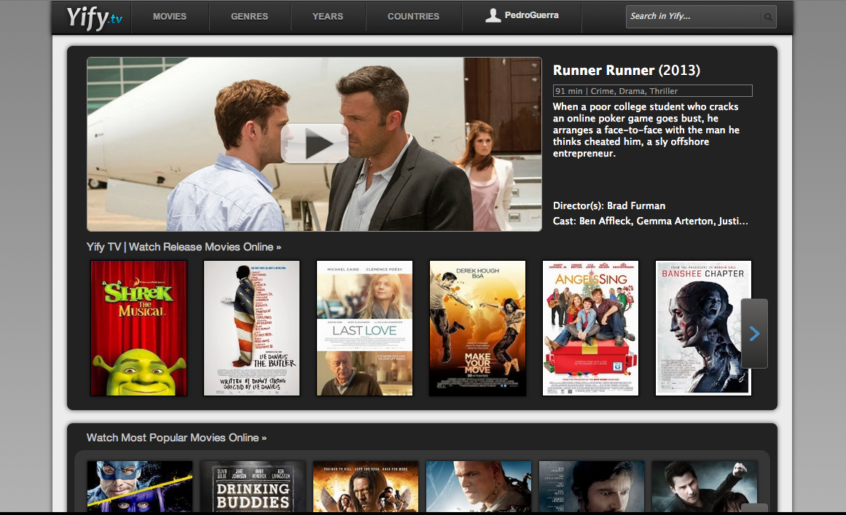Click the Runner Runner plot description text
846x515 pixels.
click(646, 130)
